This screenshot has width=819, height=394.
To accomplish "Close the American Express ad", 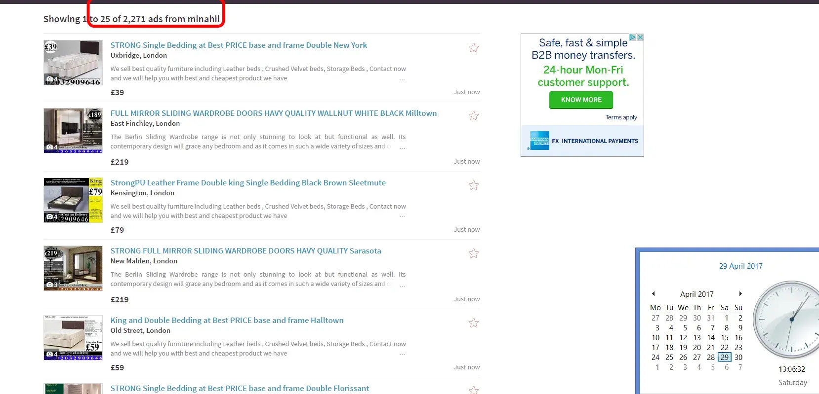I will [640, 37].
